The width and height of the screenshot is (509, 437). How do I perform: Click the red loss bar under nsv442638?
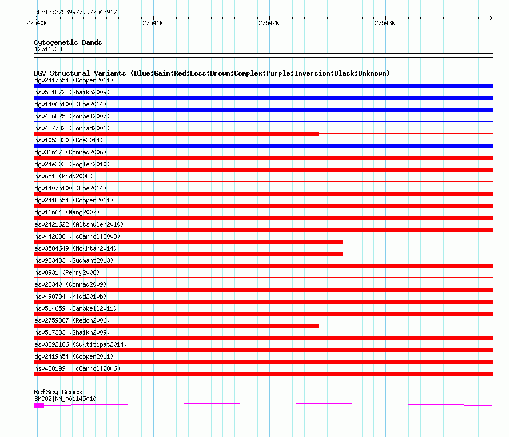(x=188, y=242)
